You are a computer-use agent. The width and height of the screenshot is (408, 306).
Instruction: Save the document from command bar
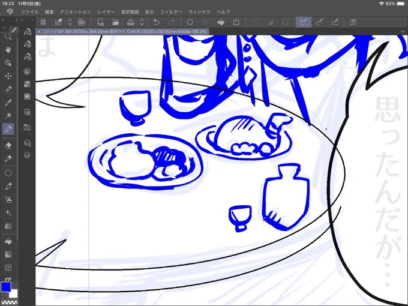coord(131,22)
